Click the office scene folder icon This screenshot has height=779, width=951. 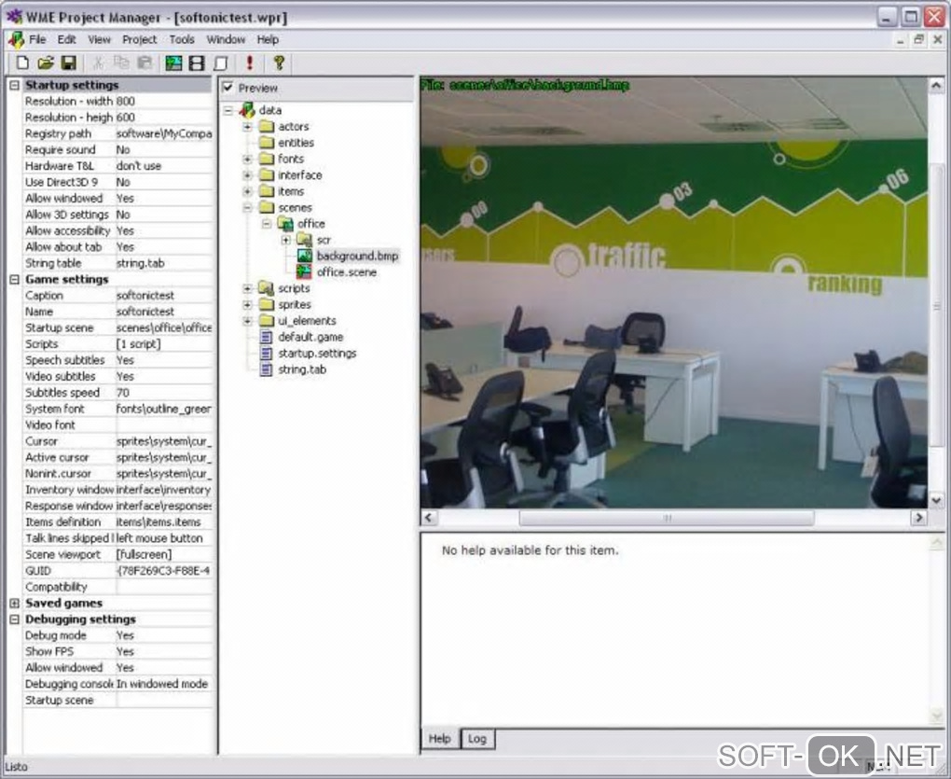coord(285,223)
